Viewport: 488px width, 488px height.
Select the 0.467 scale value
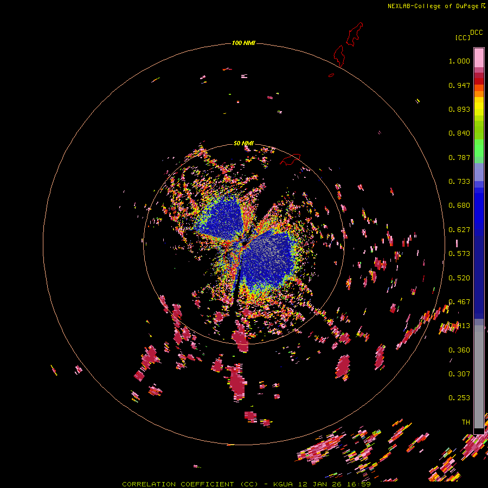(459, 302)
